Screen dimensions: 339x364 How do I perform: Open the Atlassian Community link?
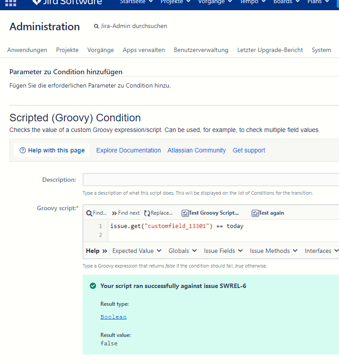(196, 150)
